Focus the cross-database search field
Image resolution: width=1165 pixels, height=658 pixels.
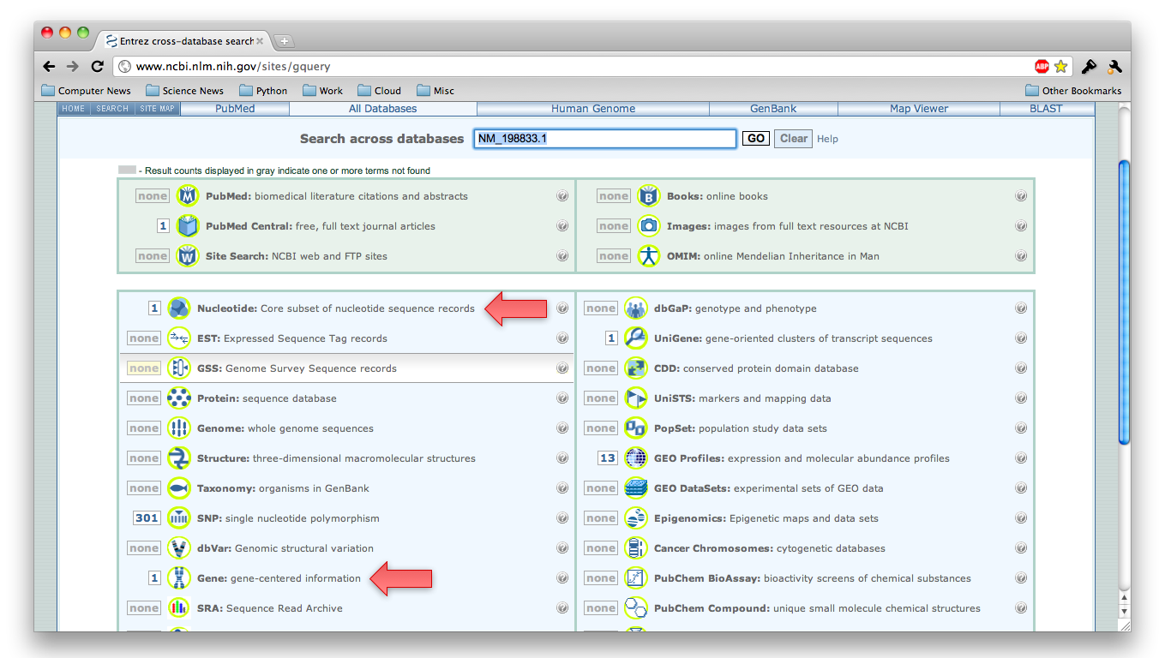coord(605,139)
